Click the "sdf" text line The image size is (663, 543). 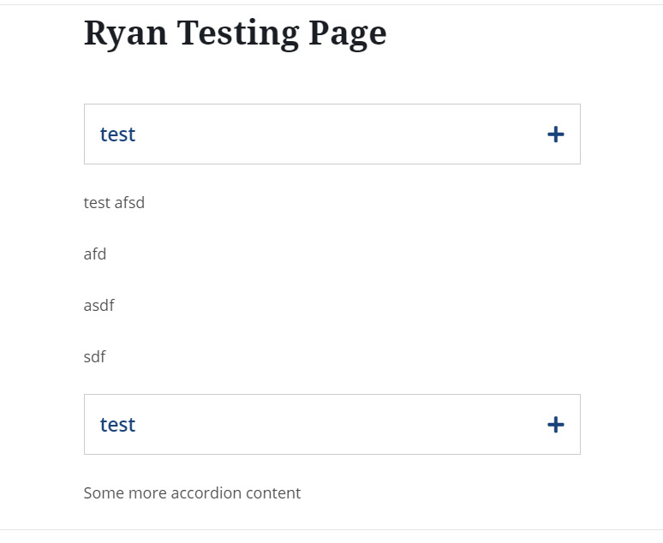95,357
